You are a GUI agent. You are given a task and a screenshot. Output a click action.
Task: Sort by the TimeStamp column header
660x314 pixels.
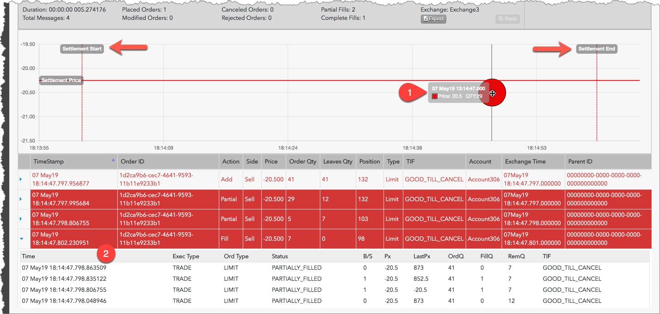pyautogui.click(x=48, y=162)
